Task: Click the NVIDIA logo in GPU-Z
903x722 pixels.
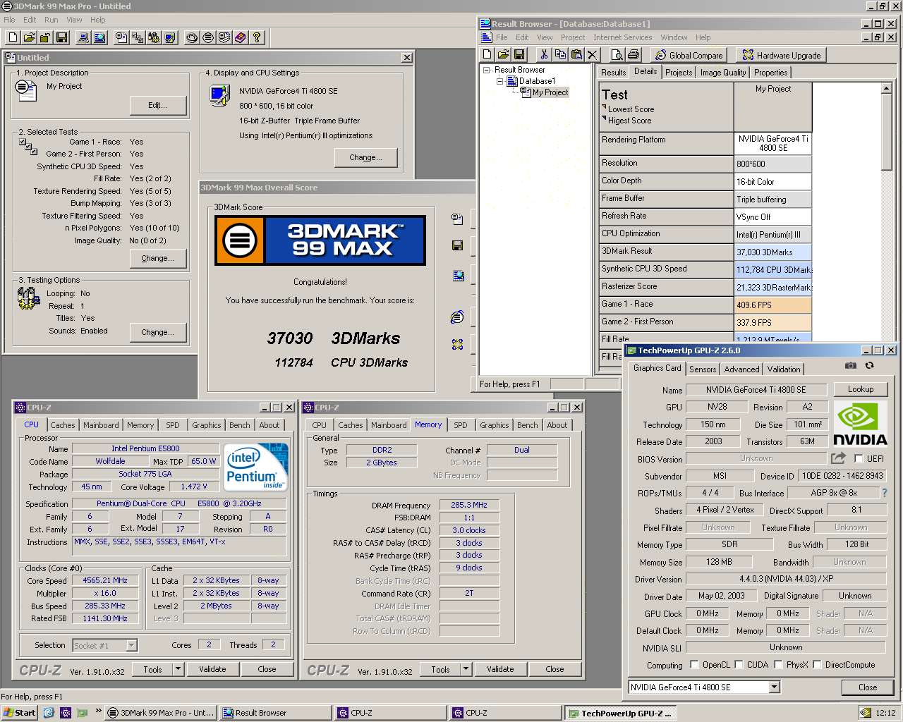Action: [860, 424]
